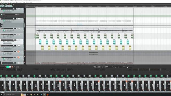Image resolution: width=171 pixels, height=96 pixels.
Task: Select the first yellow item in arrange view
Action: tap(42, 48)
